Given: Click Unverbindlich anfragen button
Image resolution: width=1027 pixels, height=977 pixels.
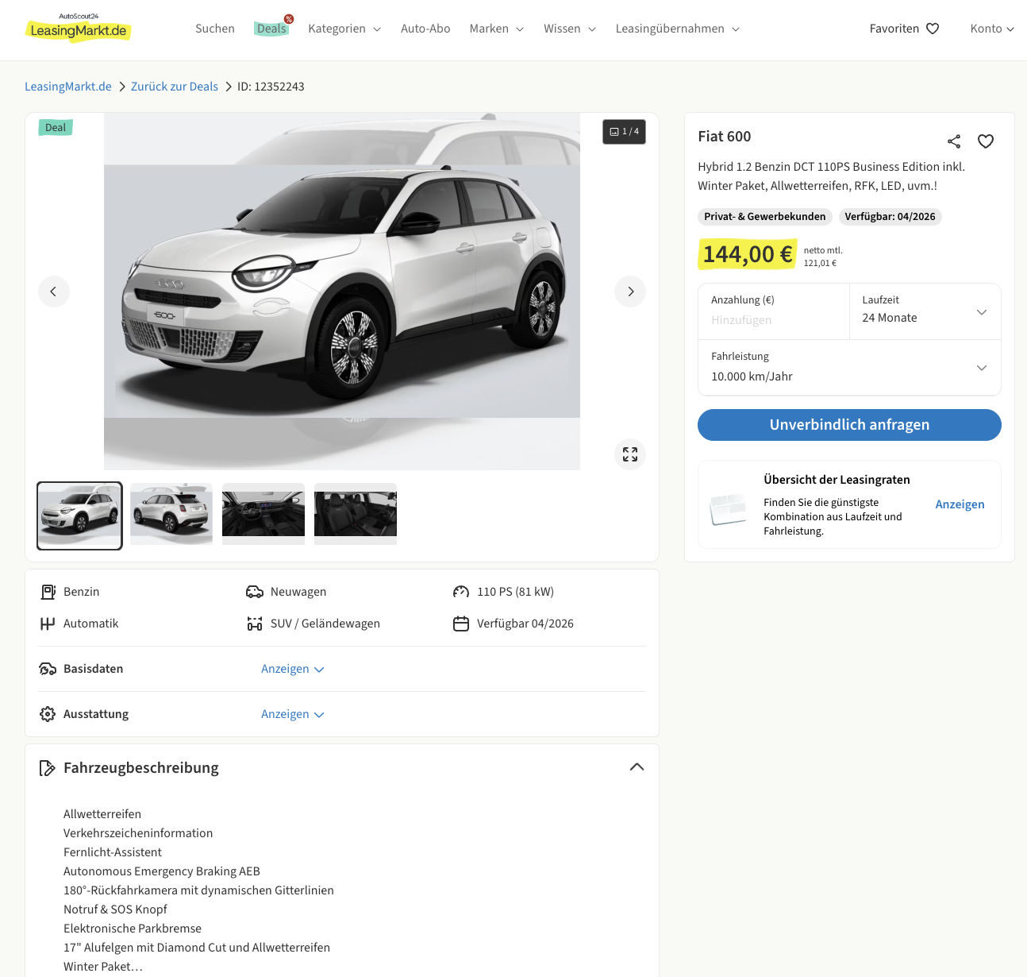Looking at the screenshot, I should [848, 425].
